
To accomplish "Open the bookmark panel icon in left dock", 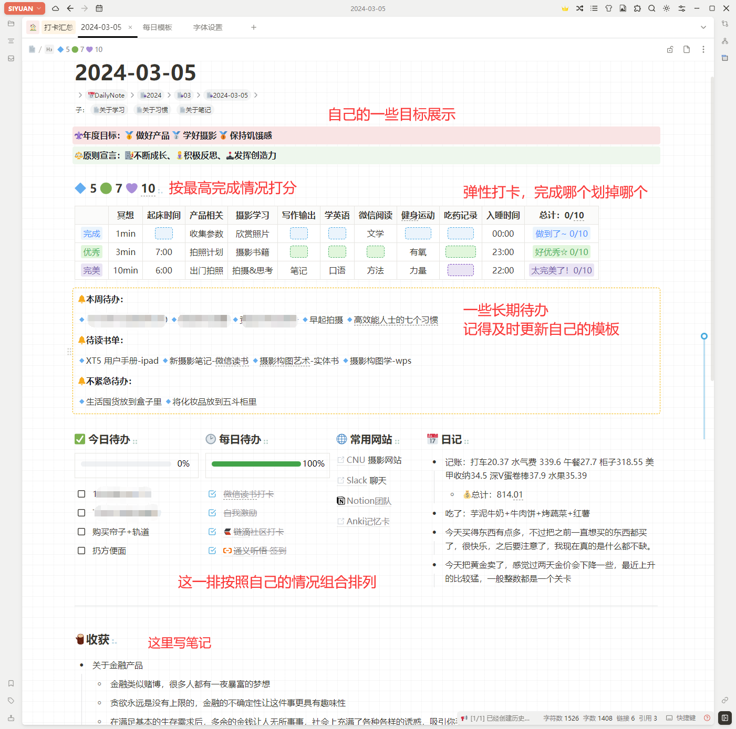I will coord(11,683).
